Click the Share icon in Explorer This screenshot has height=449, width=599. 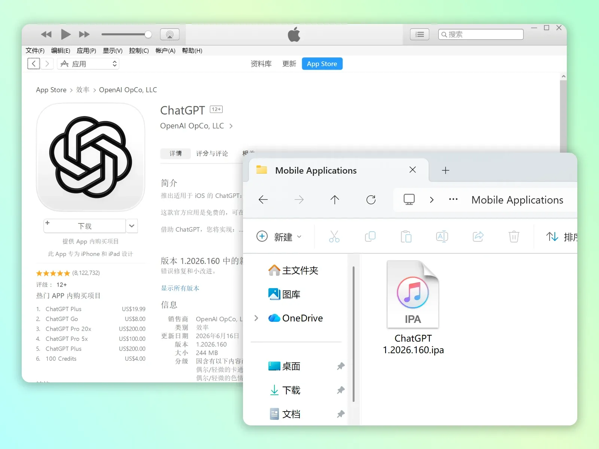[x=478, y=236]
